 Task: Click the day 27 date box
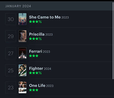pos(11,53)
